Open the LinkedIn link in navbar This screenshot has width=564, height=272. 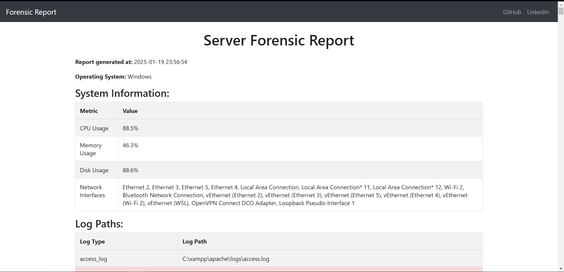[x=538, y=12]
